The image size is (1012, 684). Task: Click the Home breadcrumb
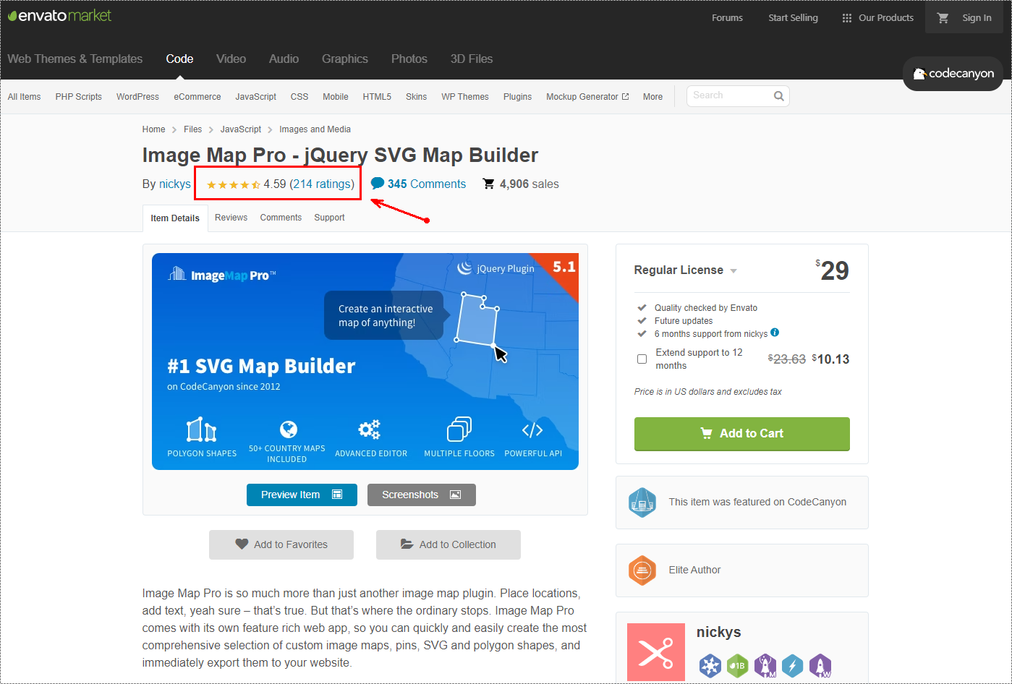(153, 129)
